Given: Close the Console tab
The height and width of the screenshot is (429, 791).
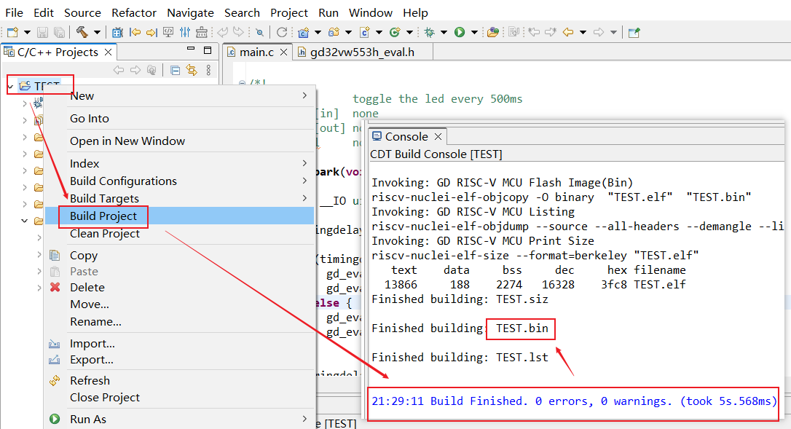Looking at the screenshot, I should pyautogui.click(x=438, y=136).
